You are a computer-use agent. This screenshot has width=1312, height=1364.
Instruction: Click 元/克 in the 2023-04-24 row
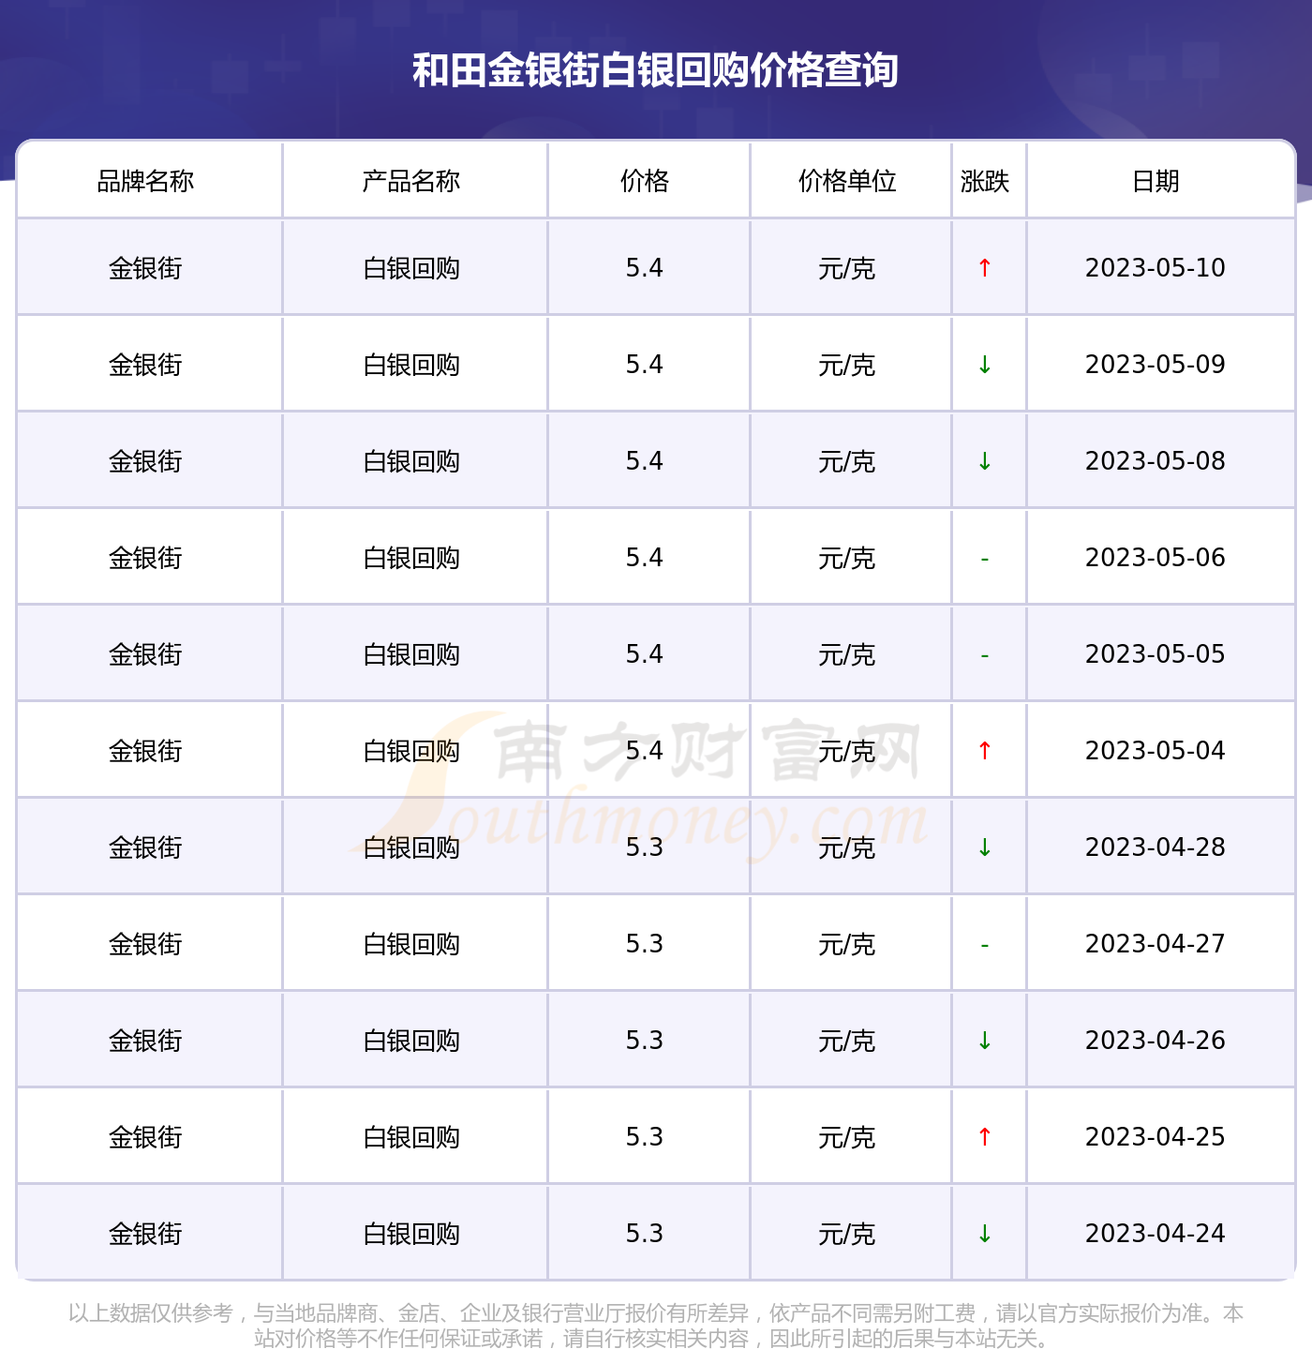pyautogui.click(x=847, y=1235)
